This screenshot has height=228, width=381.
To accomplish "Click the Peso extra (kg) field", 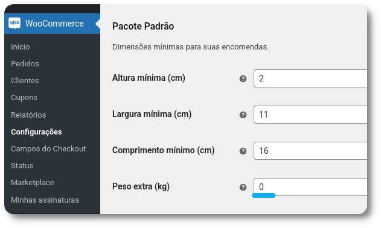I will tap(310, 187).
